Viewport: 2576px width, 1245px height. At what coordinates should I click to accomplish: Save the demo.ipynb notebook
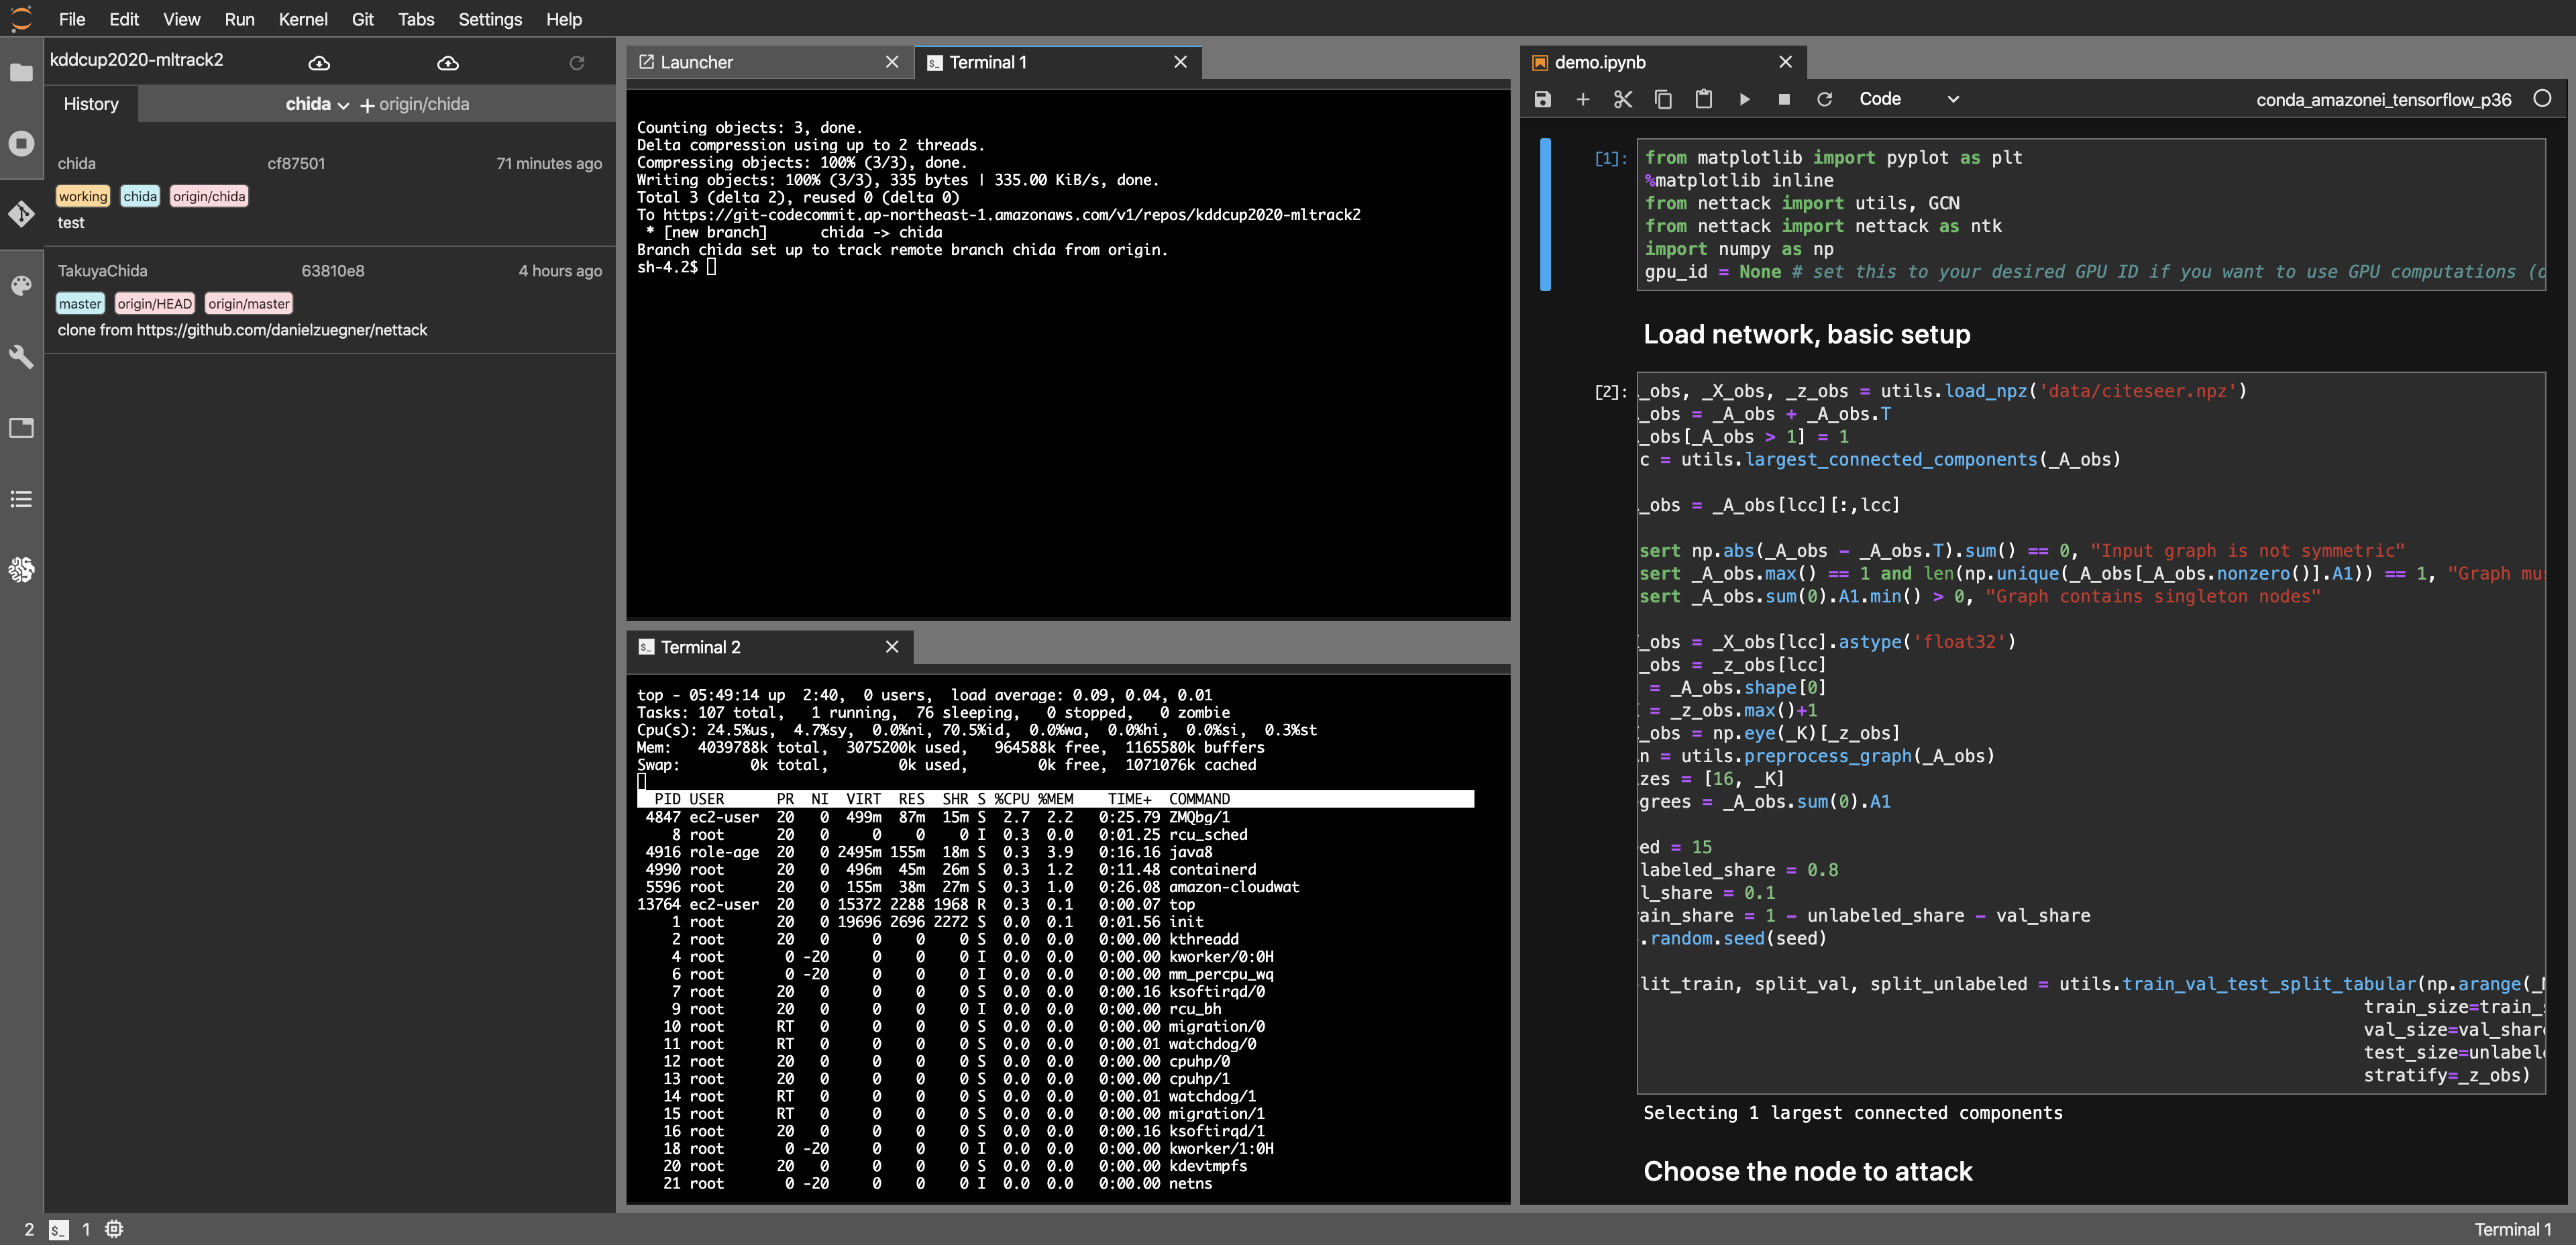[x=1542, y=99]
